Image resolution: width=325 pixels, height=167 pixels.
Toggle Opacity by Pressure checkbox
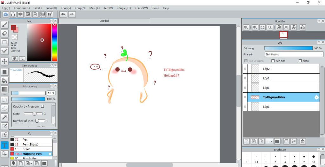(43, 107)
